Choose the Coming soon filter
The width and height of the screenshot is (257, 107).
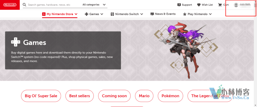[x=114, y=96]
